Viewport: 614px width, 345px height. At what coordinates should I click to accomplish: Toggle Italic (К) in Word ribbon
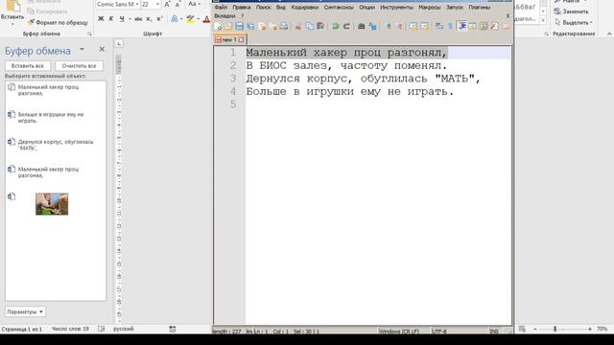click(111, 19)
